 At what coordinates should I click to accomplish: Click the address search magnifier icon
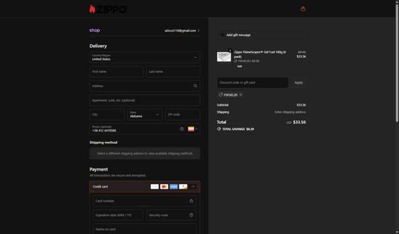195,86
